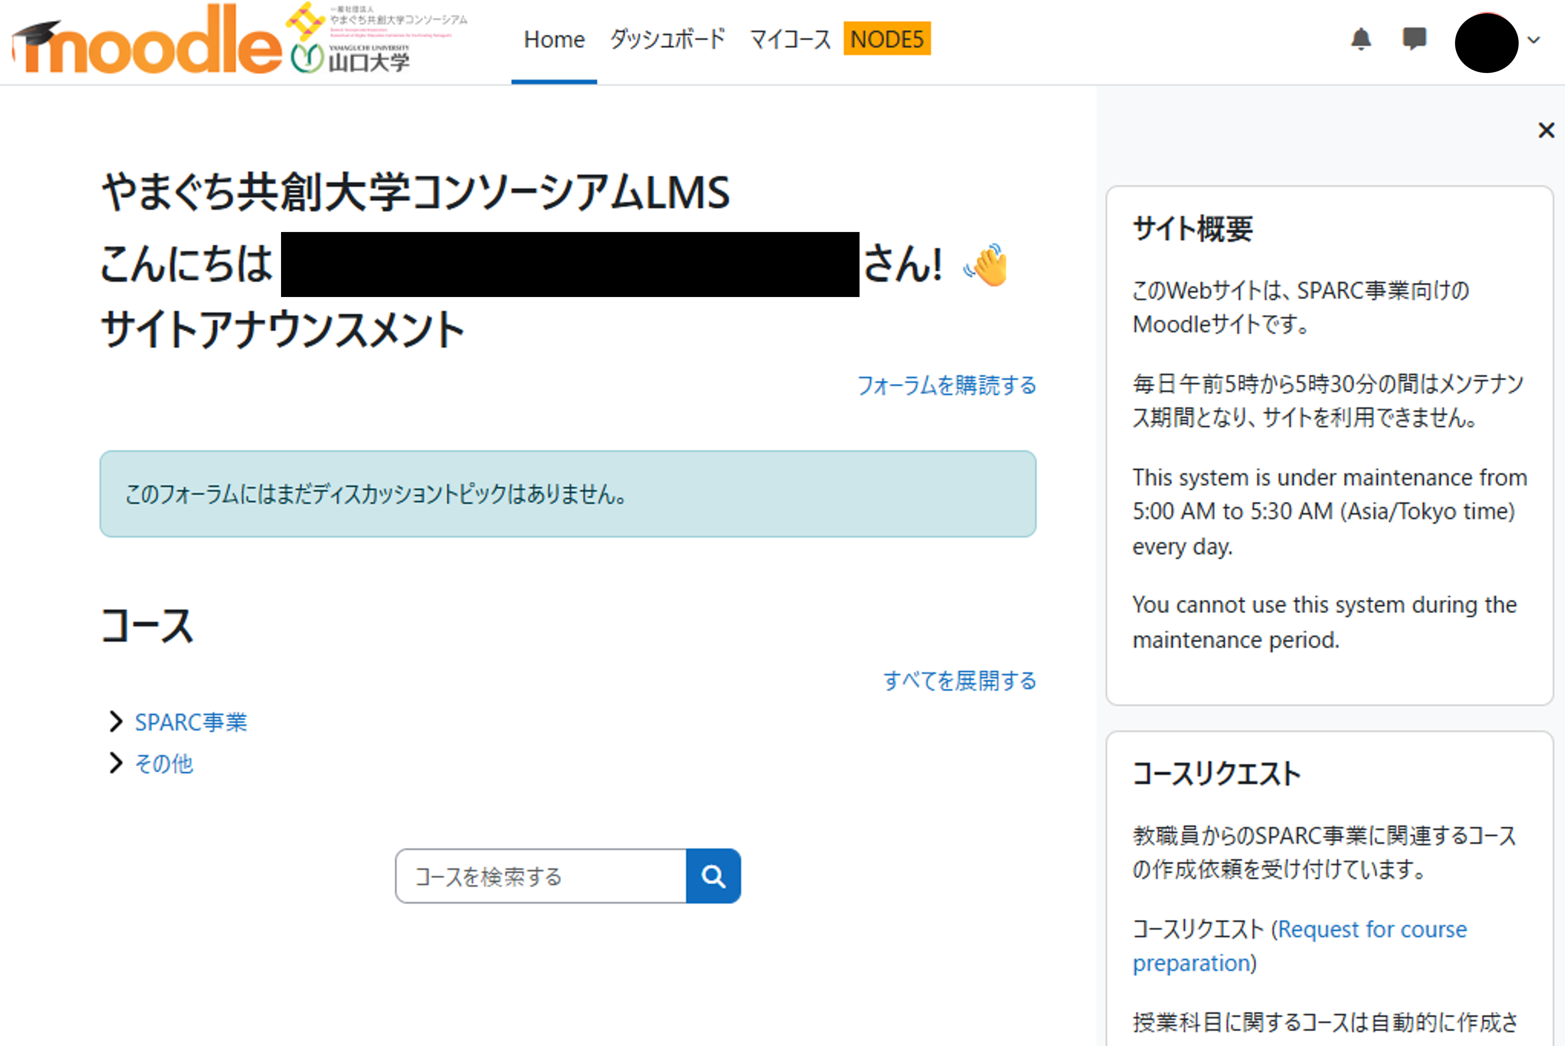
Task: Close the block drawer with the X
Action: pos(1546,130)
